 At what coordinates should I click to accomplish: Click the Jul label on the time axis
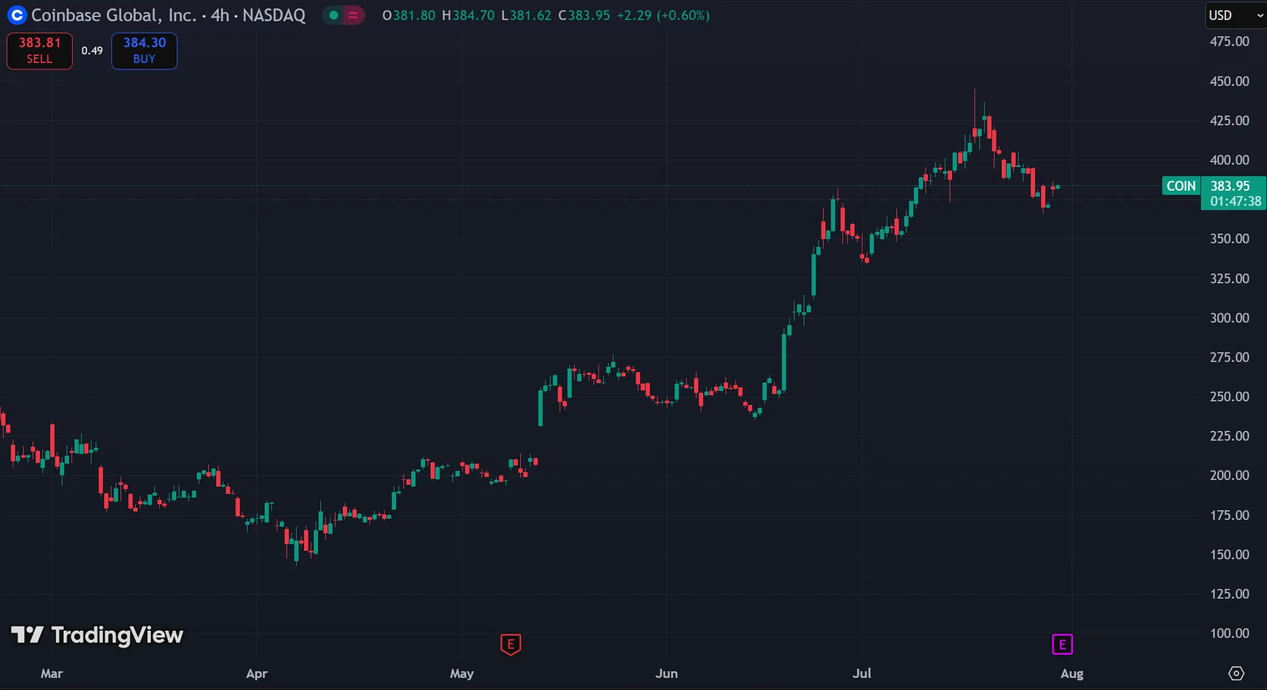(862, 673)
